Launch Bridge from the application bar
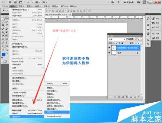The image size is (162, 123). [10, 2]
